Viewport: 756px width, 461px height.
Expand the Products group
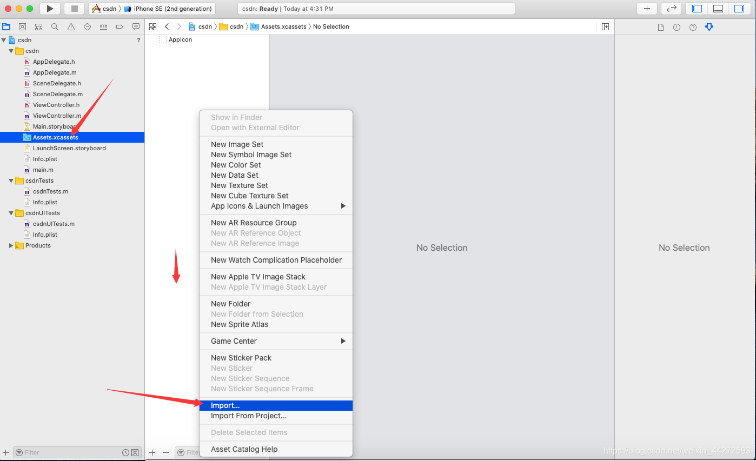click(11, 245)
